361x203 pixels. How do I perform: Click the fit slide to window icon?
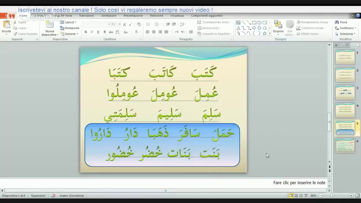coord(357,195)
